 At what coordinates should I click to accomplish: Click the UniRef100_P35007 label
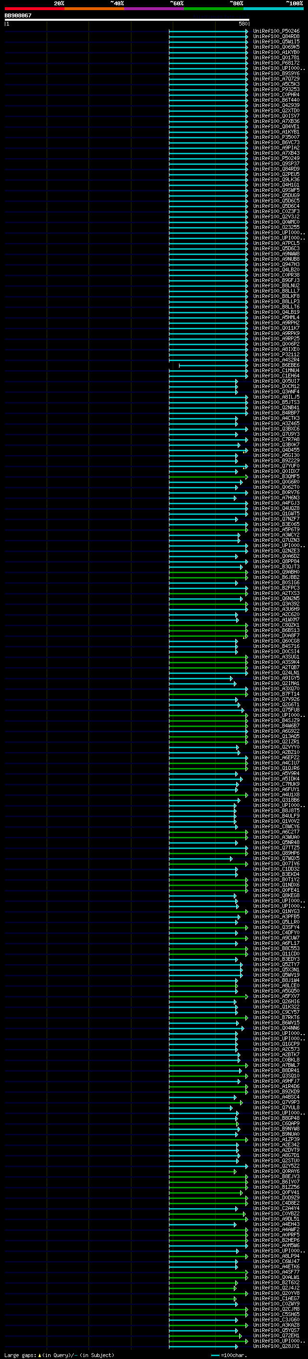(x=276, y=137)
